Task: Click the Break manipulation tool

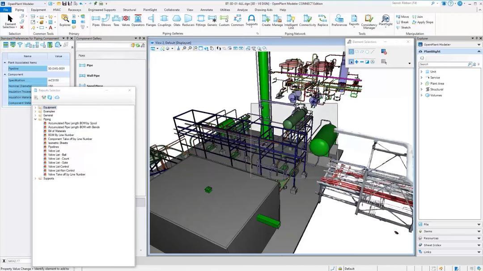Action: 402,22
